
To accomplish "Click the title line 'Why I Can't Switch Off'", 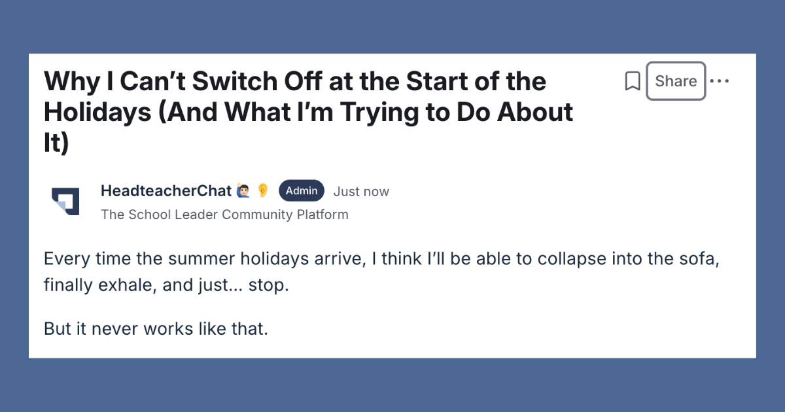I will (295, 82).
